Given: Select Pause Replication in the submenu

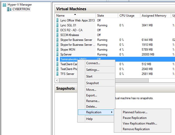Looking at the screenshot, I should pos(135,118).
